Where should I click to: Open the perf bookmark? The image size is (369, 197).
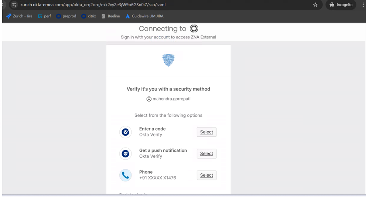click(44, 16)
